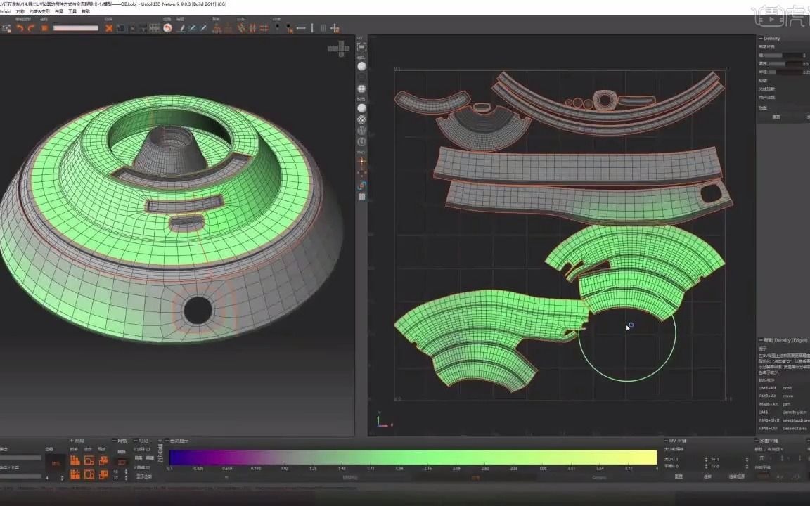Click the grid icon before the pink Unfold icon

(154, 28)
